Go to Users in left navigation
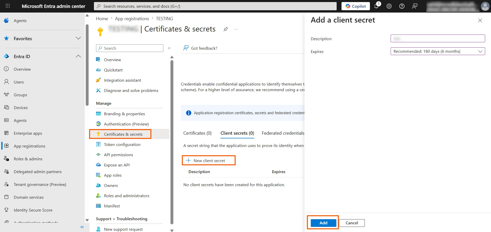This screenshot has width=491, height=232. point(19,82)
